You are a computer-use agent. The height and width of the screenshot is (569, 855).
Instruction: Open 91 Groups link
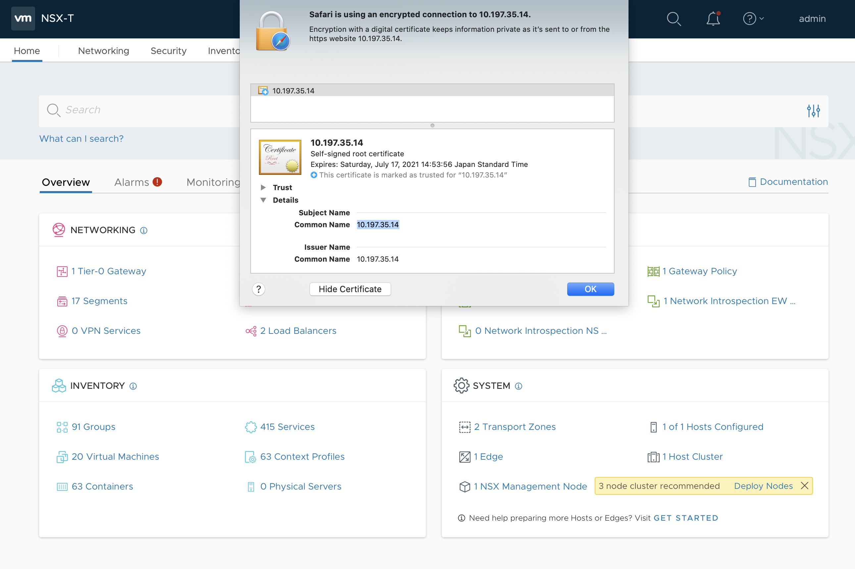(x=93, y=427)
